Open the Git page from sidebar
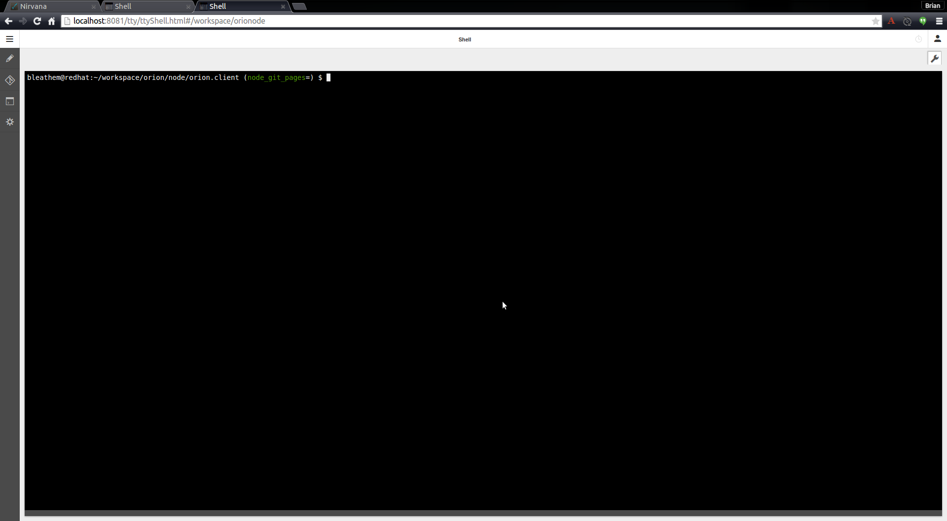Image resolution: width=947 pixels, height=521 pixels. point(9,80)
